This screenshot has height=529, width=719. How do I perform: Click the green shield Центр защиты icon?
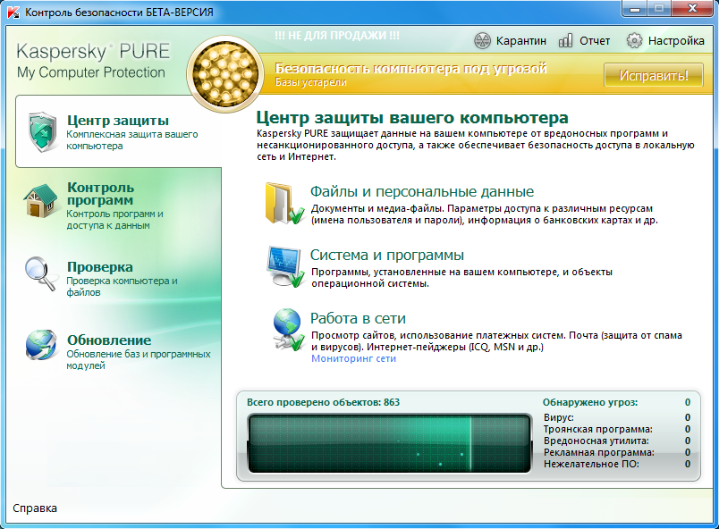(x=43, y=132)
